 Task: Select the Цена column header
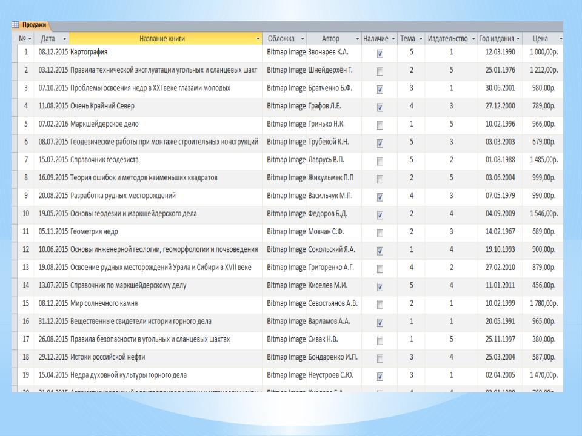[x=543, y=39]
